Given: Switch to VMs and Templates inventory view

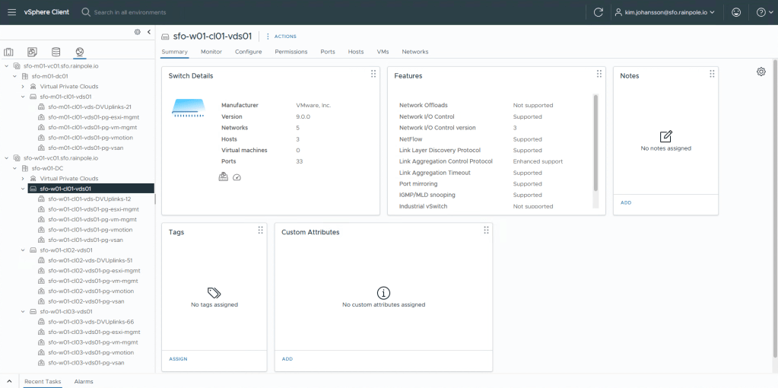Looking at the screenshot, I should [32, 52].
